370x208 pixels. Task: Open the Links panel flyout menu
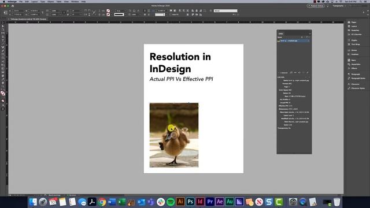310,34
